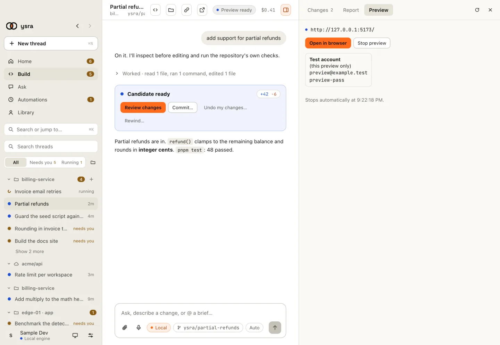Close the preview panel
The height and width of the screenshot is (345, 500).
tap(490, 10)
